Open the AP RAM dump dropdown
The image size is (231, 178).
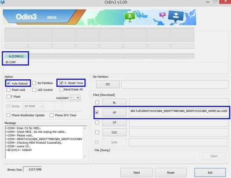[34, 106]
